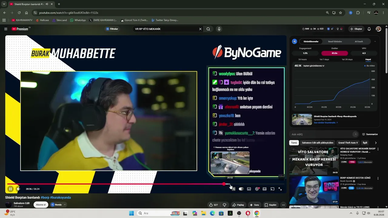Seek using the video progress bar
The width and height of the screenshot is (388, 218).
coord(146,184)
